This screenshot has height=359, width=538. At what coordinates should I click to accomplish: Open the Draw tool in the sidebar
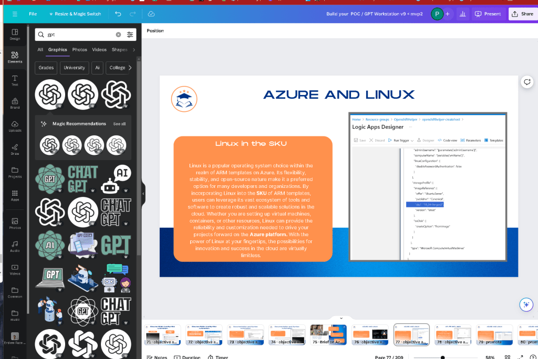click(x=15, y=150)
